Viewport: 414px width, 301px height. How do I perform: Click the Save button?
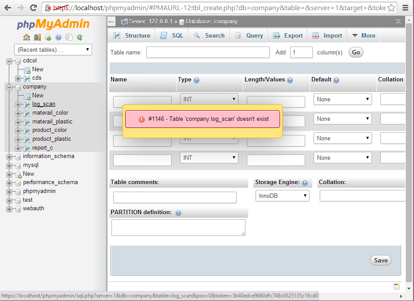(380, 260)
